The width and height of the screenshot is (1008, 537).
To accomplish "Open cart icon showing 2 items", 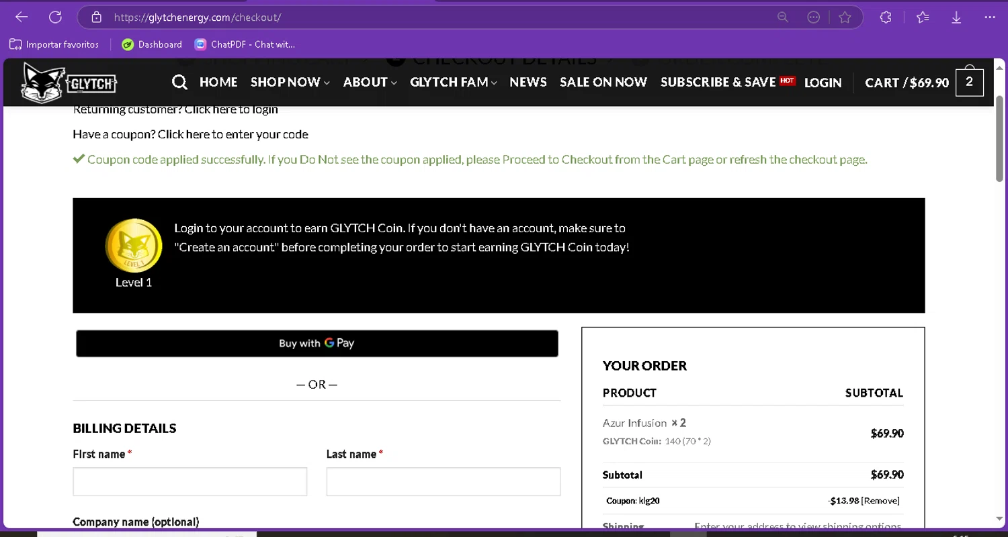I will click(969, 82).
